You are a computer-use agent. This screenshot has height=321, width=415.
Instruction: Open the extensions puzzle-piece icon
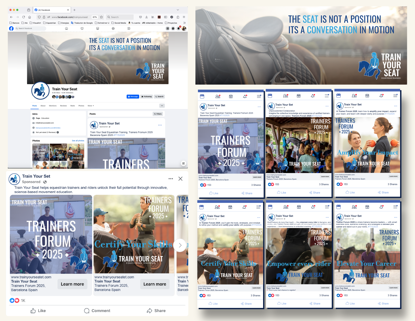178,17
